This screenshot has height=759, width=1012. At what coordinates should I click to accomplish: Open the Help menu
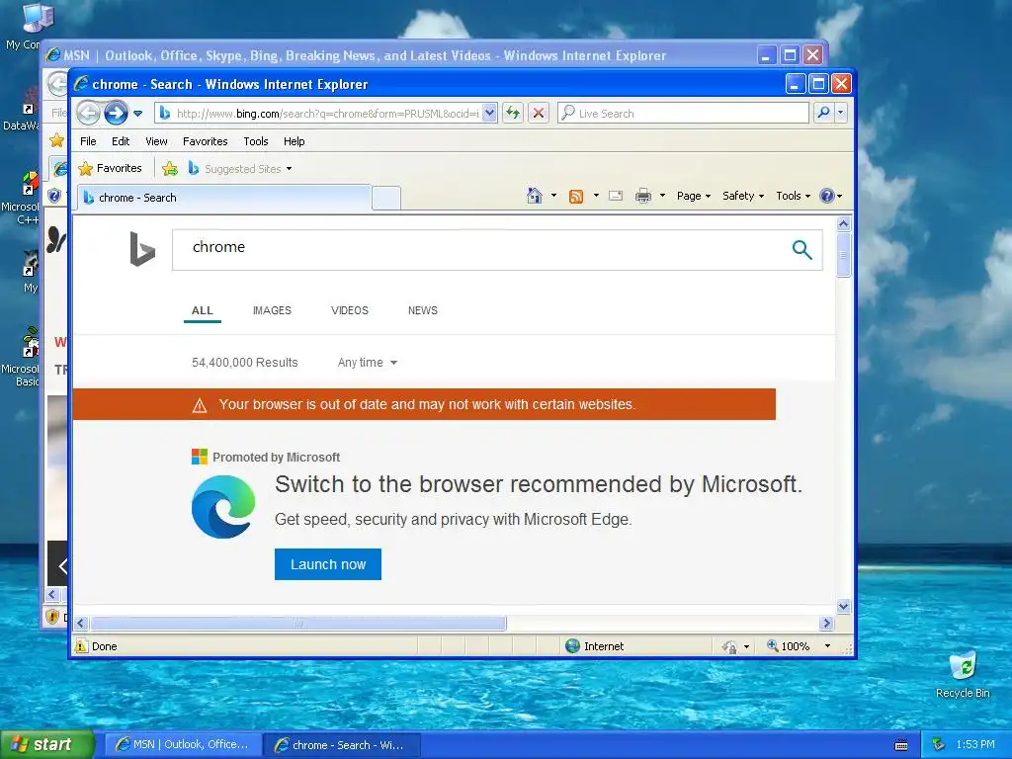pyautogui.click(x=294, y=141)
